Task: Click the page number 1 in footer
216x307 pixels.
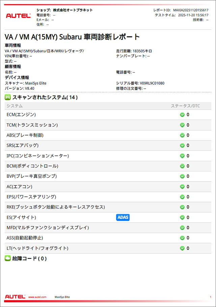Action: coord(211,297)
